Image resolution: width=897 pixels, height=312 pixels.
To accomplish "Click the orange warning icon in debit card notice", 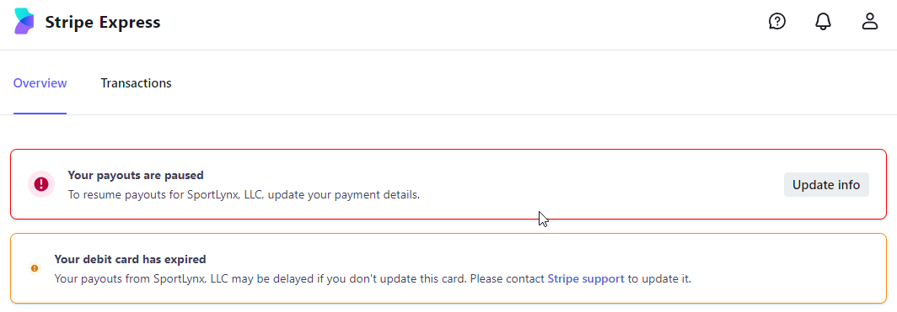I will 35,268.
